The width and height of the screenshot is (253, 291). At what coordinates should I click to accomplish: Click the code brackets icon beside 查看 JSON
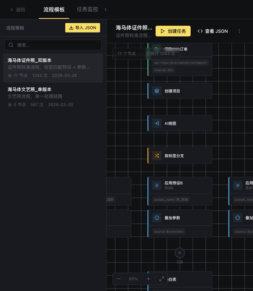click(200, 31)
